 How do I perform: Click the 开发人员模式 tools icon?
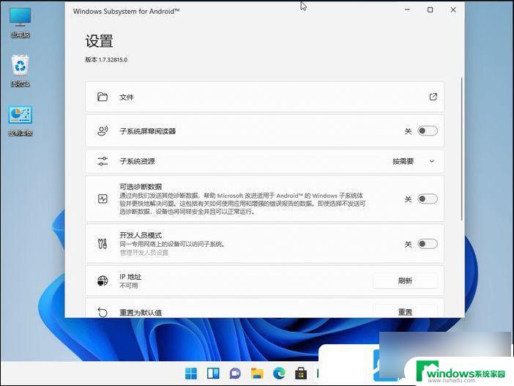pos(103,243)
